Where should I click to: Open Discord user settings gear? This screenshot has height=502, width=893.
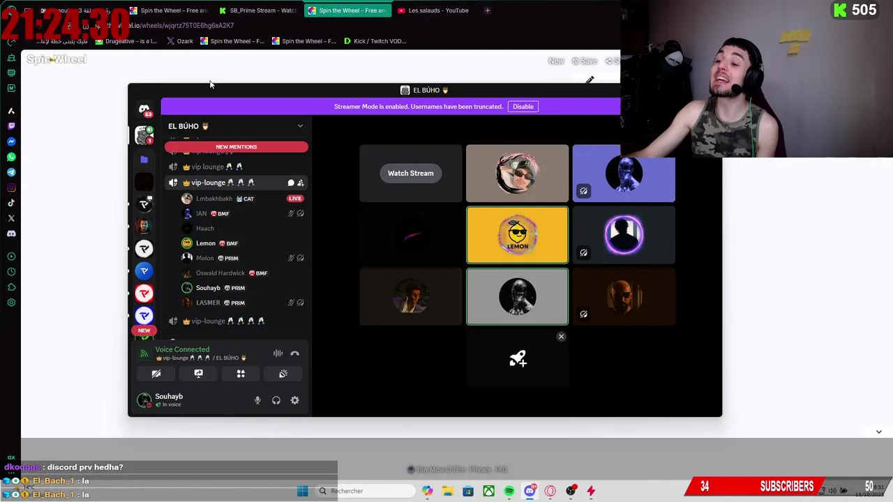(x=294, y=400)
